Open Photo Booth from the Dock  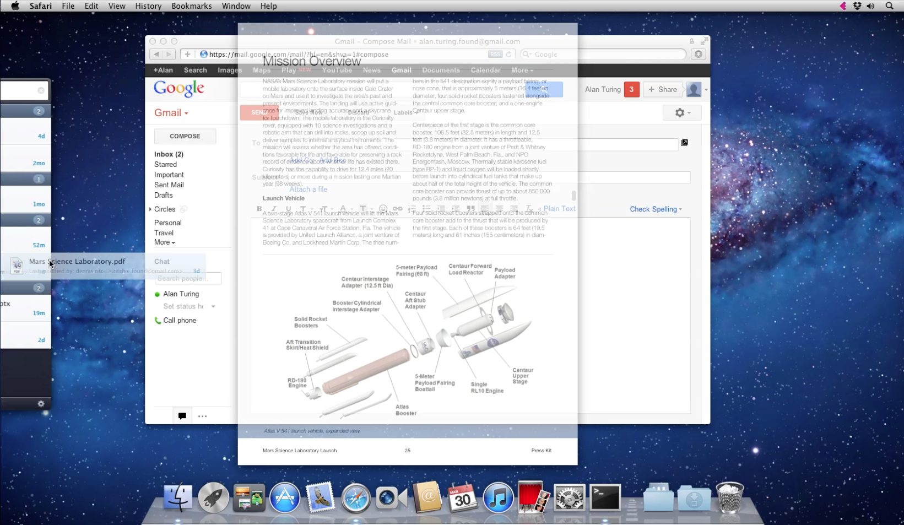click(533, 497)
